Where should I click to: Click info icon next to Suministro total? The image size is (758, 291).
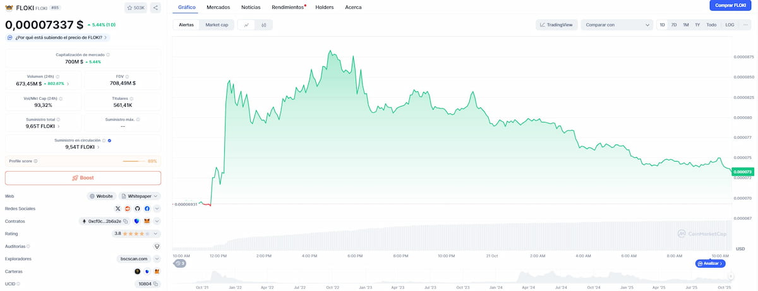pyautogui.click(x=58, y=119)
